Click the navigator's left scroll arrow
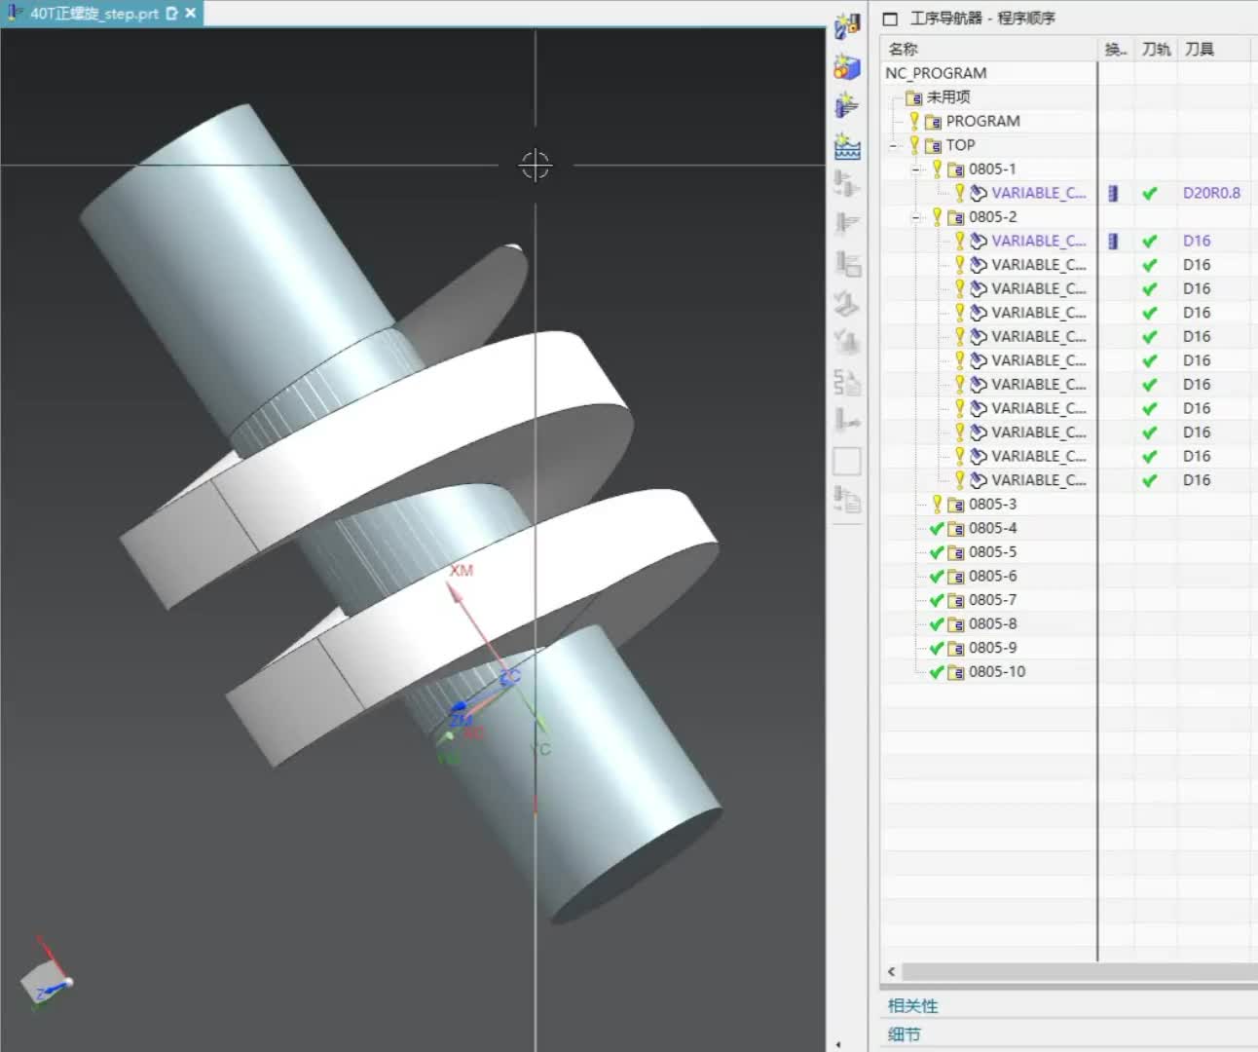1258x1052 pixels. pyautogui.click(x=891, y=971)
